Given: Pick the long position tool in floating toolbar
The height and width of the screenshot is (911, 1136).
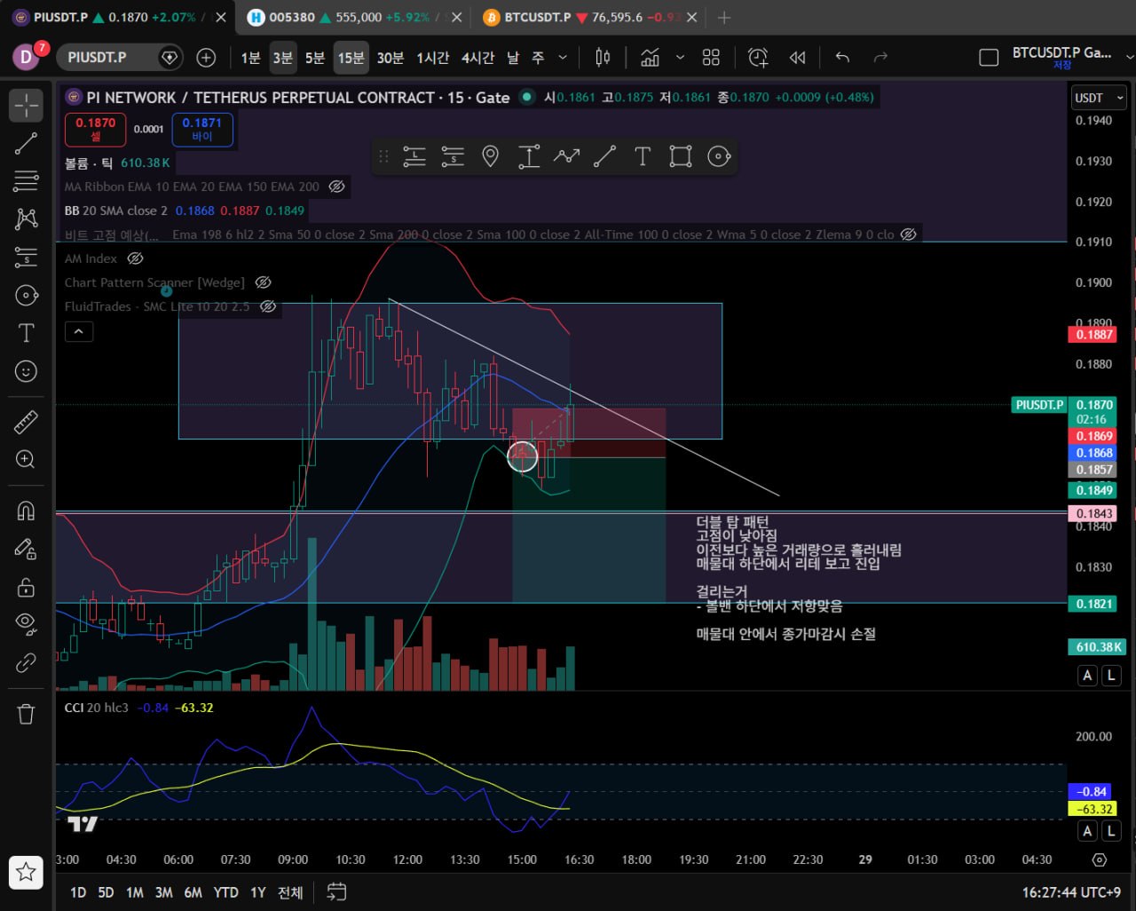Looking at the screenshot, I should pos(414,157).
